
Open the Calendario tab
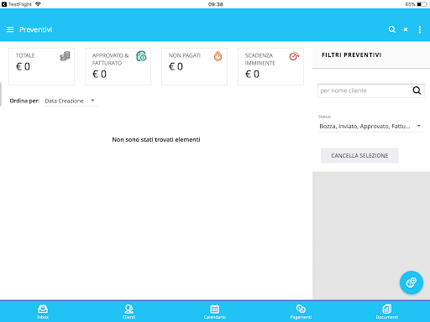point(215,311)
